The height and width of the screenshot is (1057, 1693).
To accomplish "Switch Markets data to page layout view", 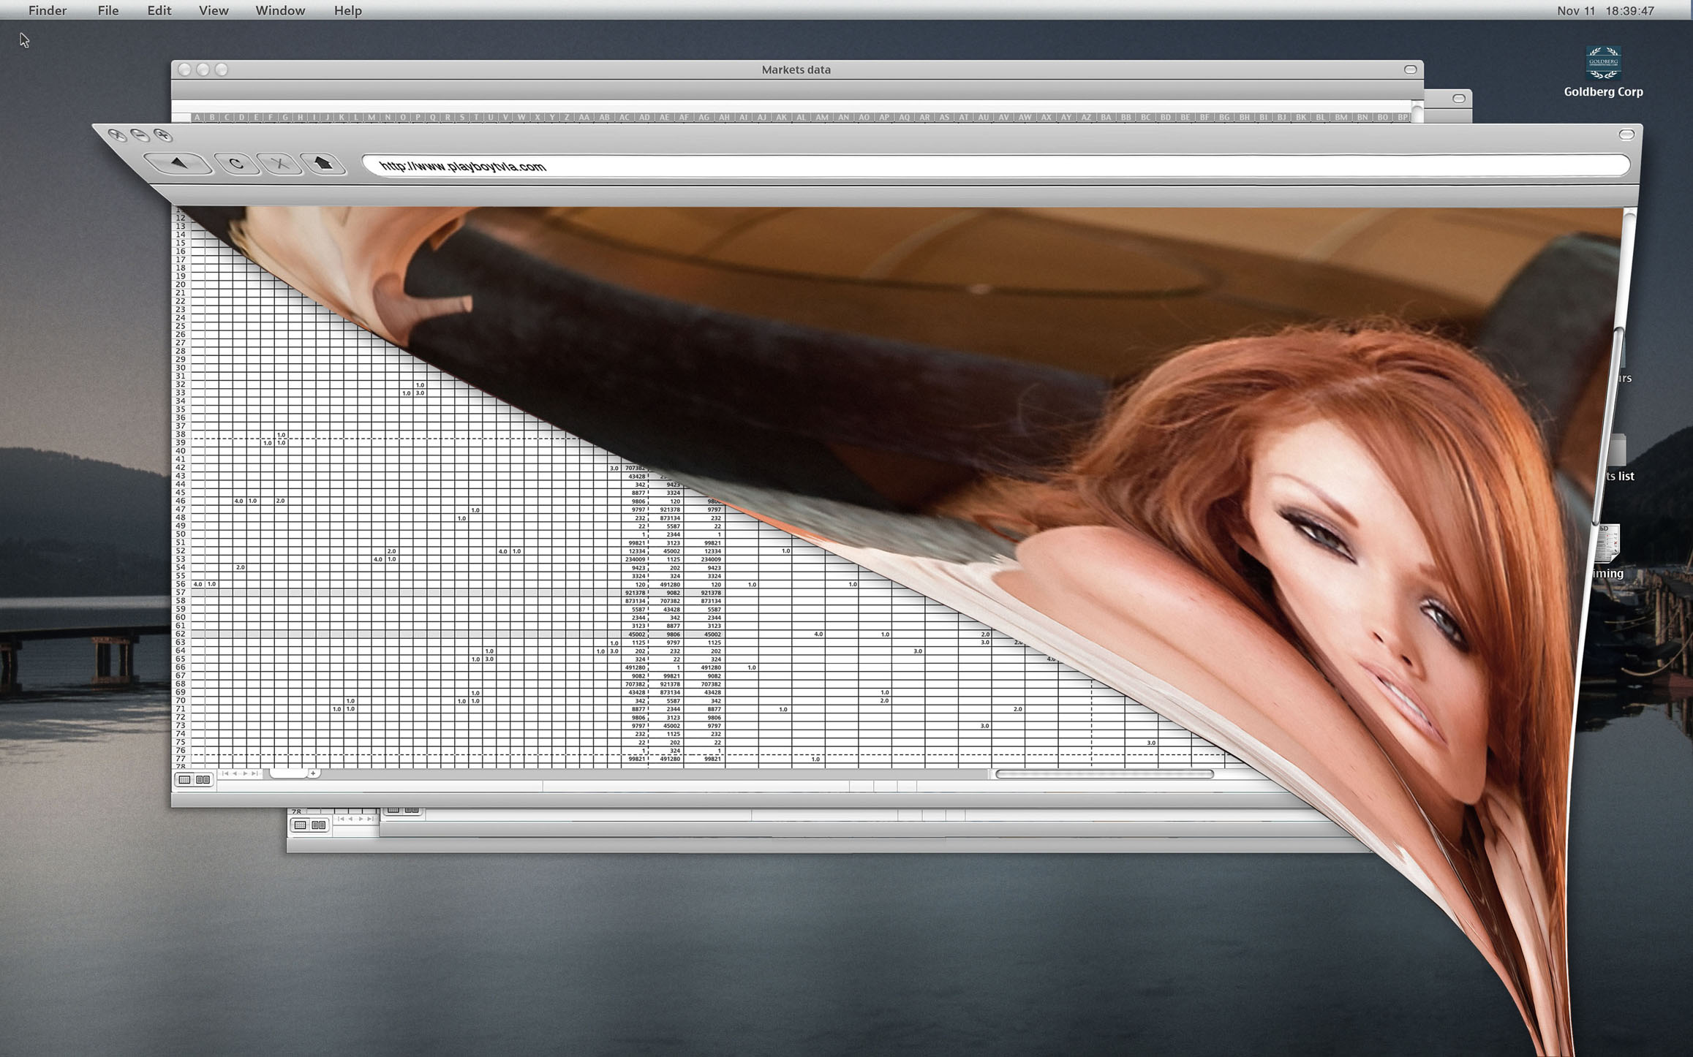I will click(x=203, y=780).
